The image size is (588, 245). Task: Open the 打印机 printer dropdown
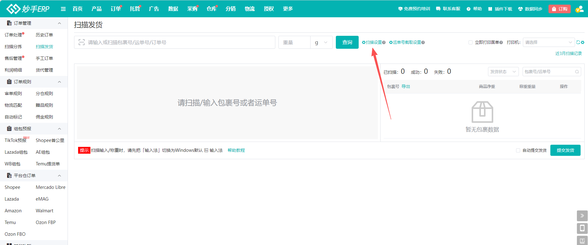pos(548,42)
